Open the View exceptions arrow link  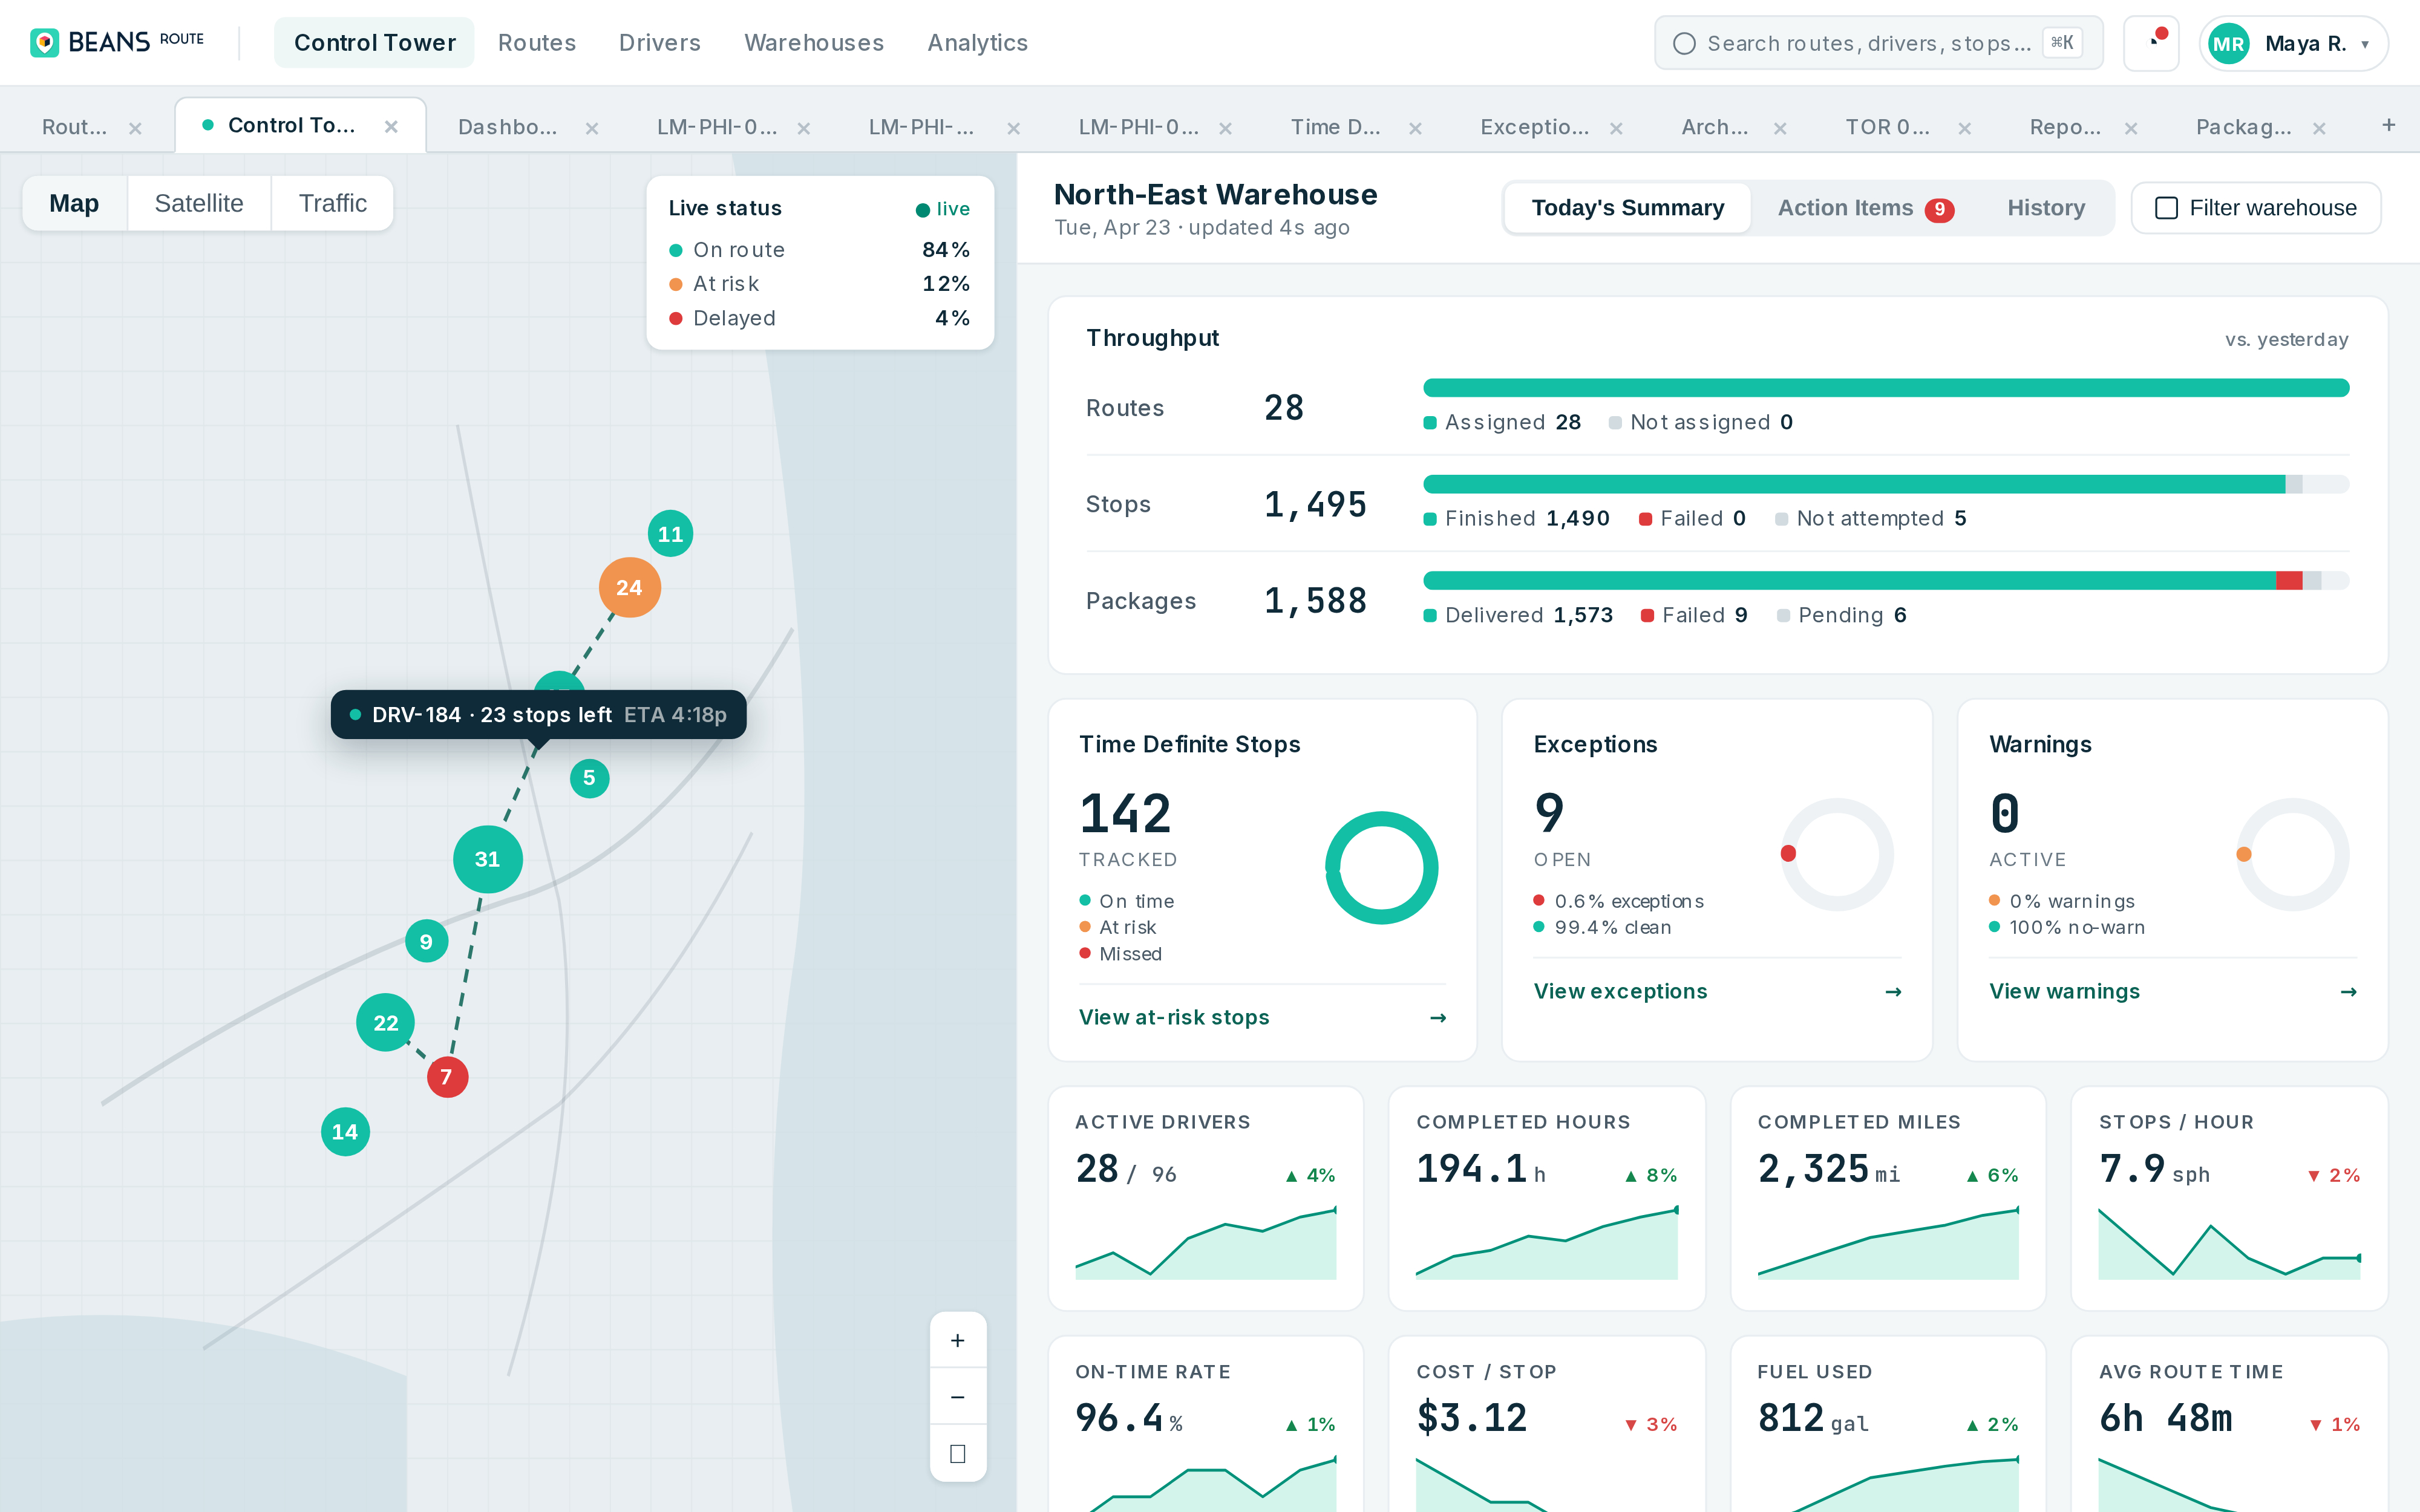tap(1892, 991)
